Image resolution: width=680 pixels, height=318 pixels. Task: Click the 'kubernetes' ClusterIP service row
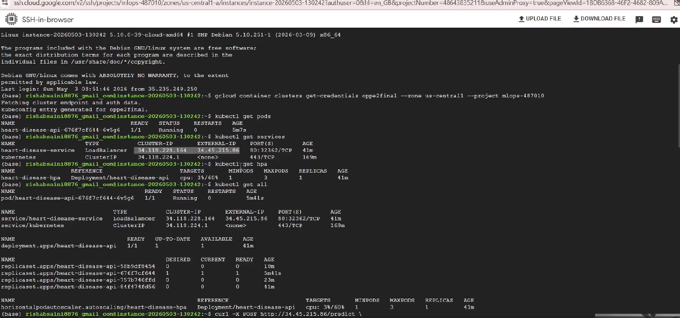[x=159, y=157]
